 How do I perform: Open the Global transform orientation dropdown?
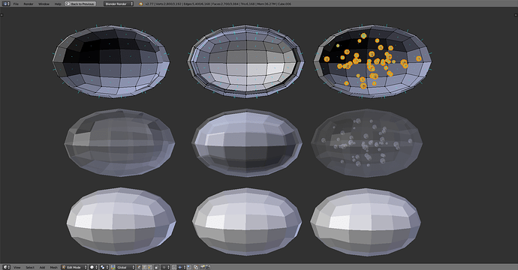tap(125, 267)
